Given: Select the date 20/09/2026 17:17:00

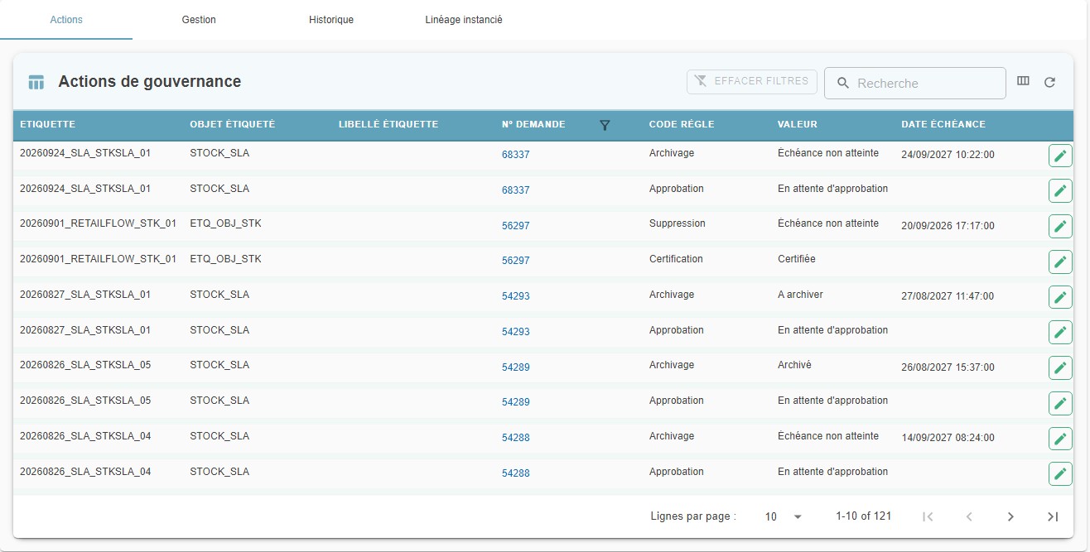Looking at the screenshot, I should tap(948, 225).
